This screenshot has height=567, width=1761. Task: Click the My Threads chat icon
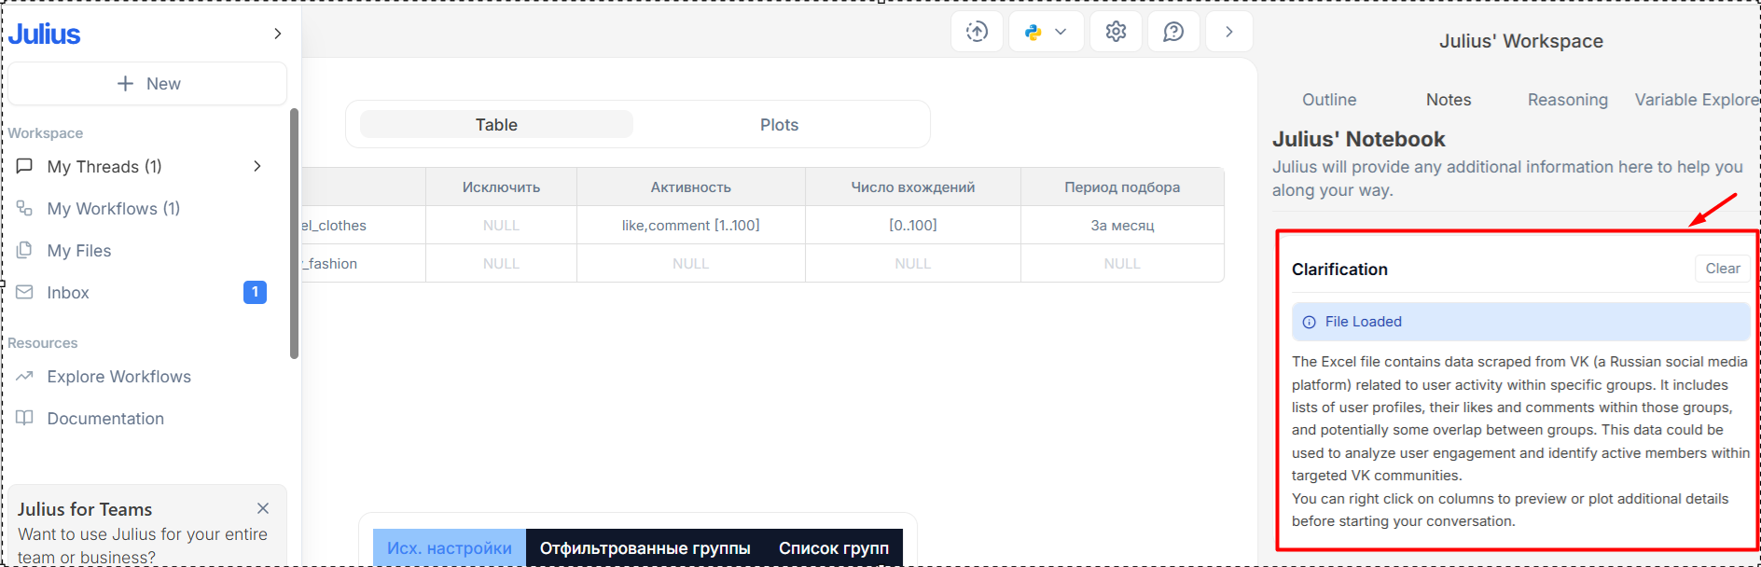click(x=25, y=166)
